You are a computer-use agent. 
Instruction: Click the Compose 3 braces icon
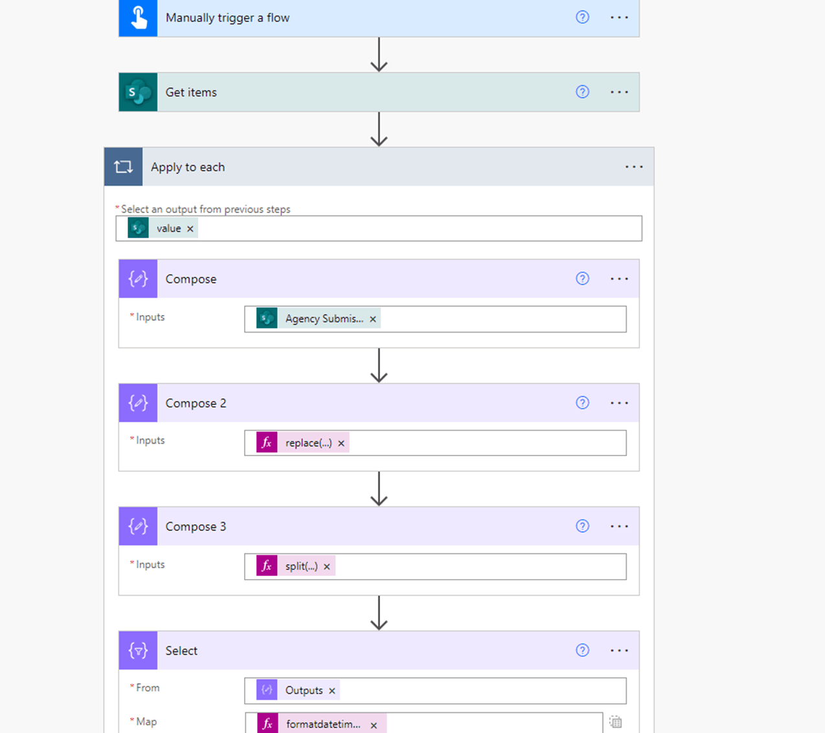138,526
